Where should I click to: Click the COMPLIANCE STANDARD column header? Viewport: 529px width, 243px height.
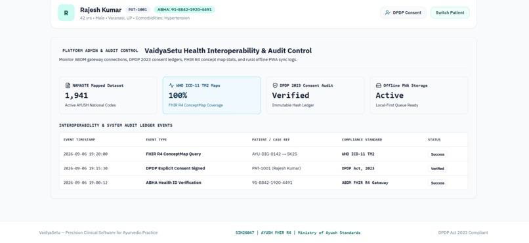(362, 140)
